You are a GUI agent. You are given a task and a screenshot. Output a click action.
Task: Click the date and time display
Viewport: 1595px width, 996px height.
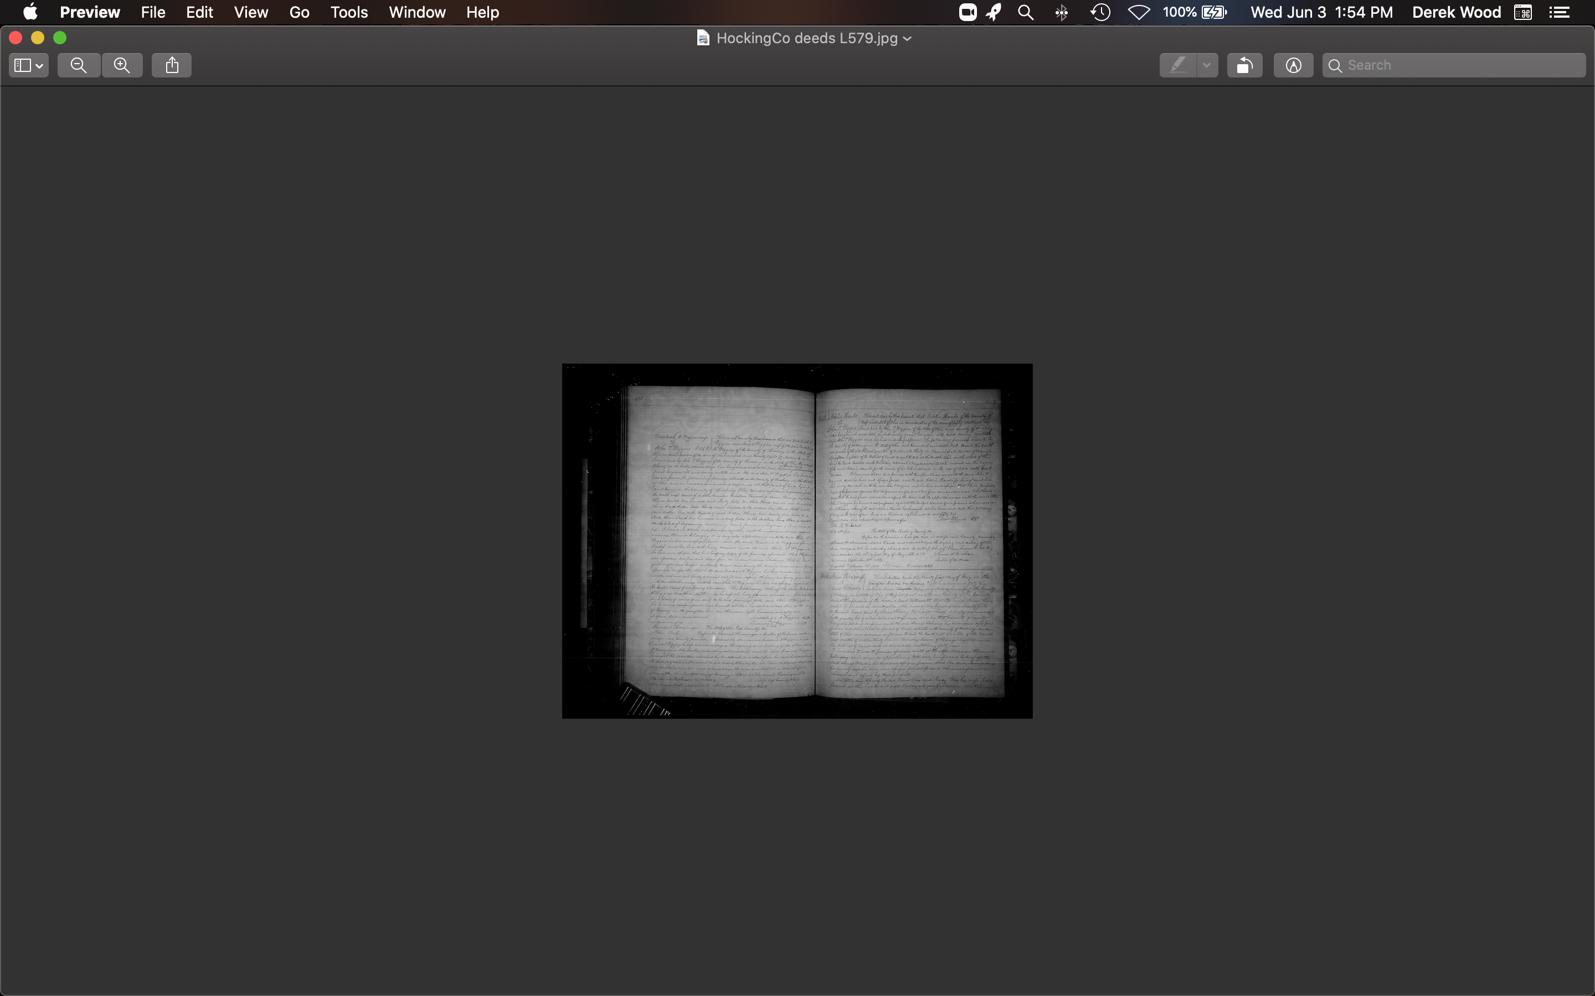tap(1321, 13)
